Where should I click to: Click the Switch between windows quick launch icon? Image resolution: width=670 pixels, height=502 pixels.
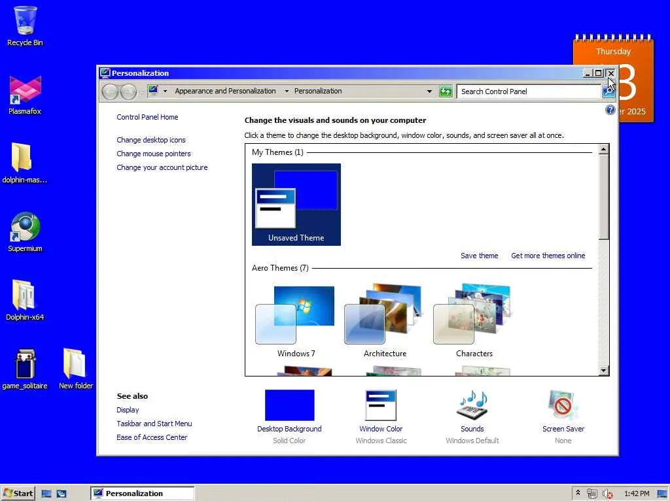click(x=62, y=494)
